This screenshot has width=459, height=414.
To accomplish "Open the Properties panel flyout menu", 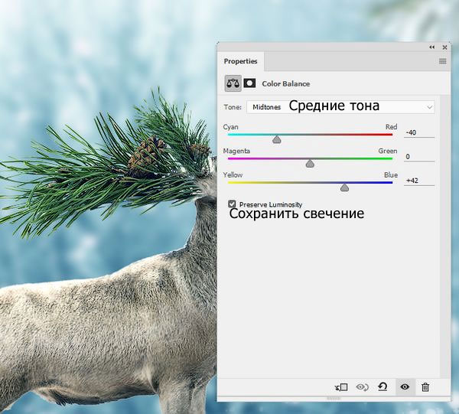I will tap(443, 61).
